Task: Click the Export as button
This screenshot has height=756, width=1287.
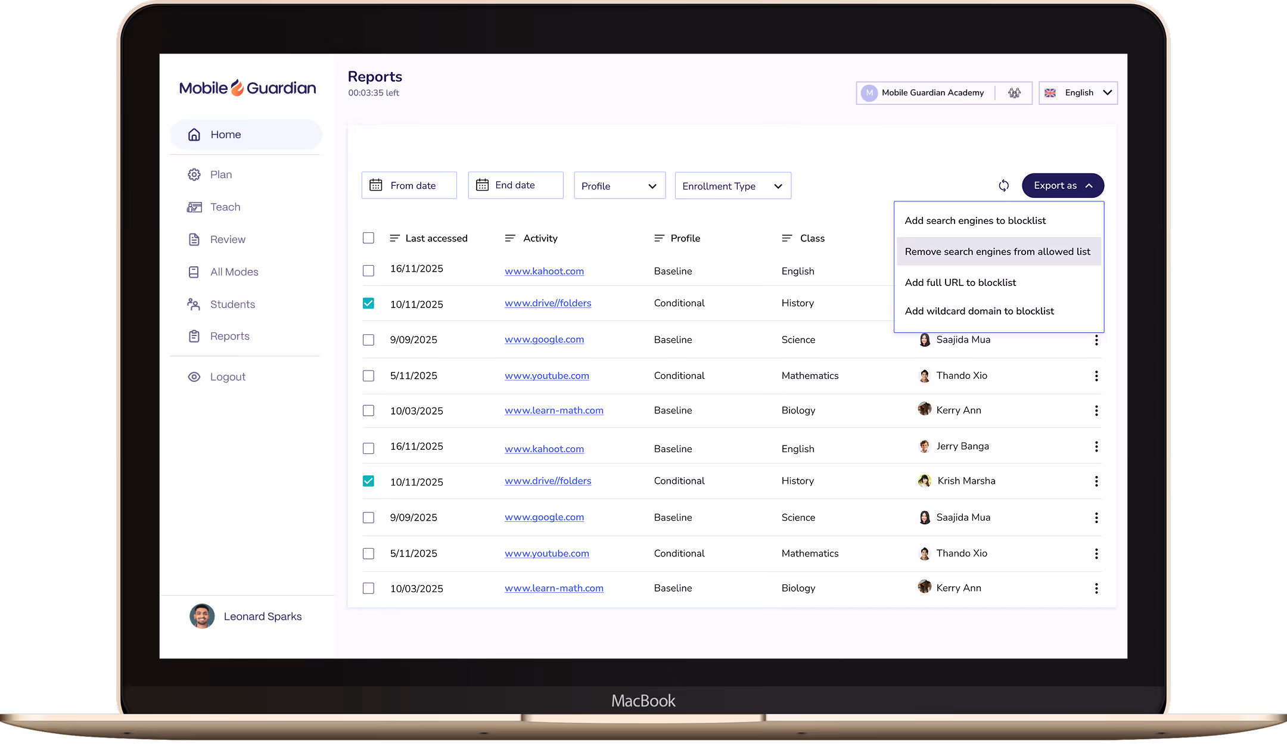Action: (x=1062, y=186)
